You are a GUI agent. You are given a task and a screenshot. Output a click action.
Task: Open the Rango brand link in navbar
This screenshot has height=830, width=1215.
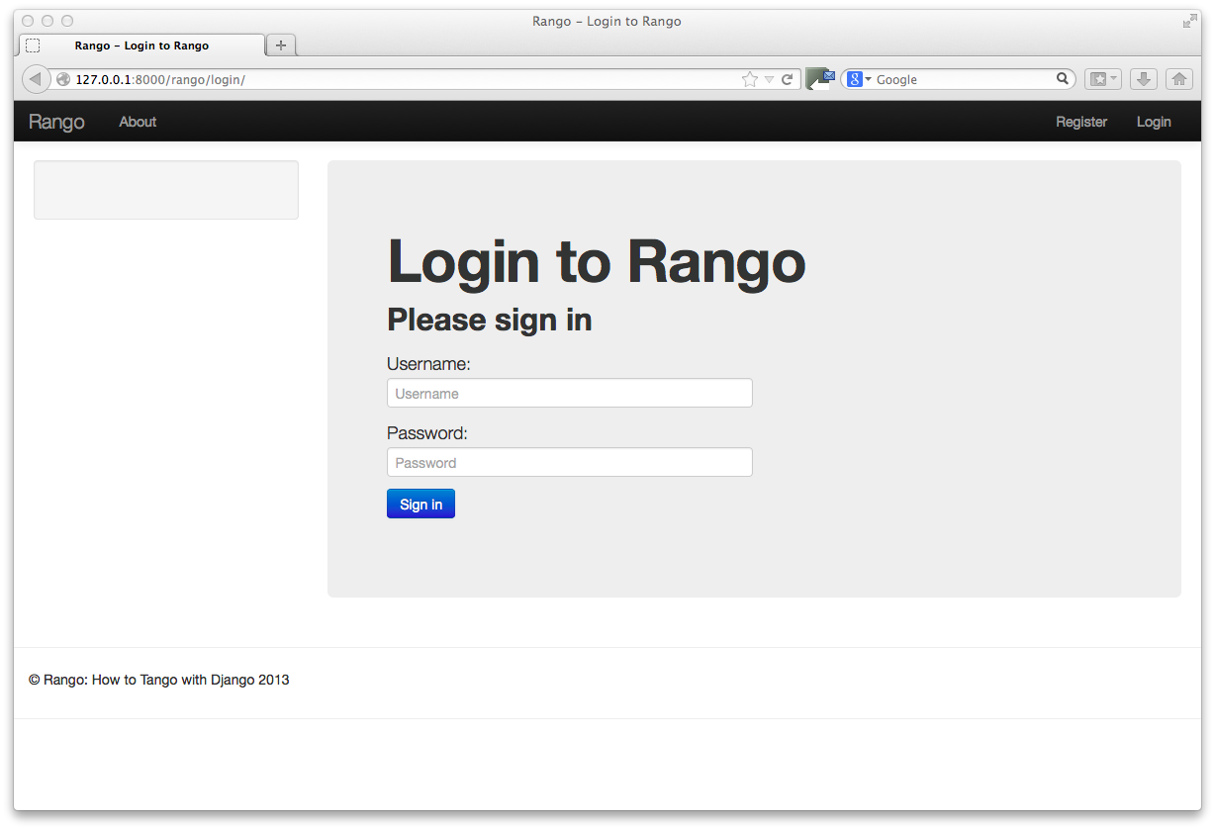click(x=56, y=122)
